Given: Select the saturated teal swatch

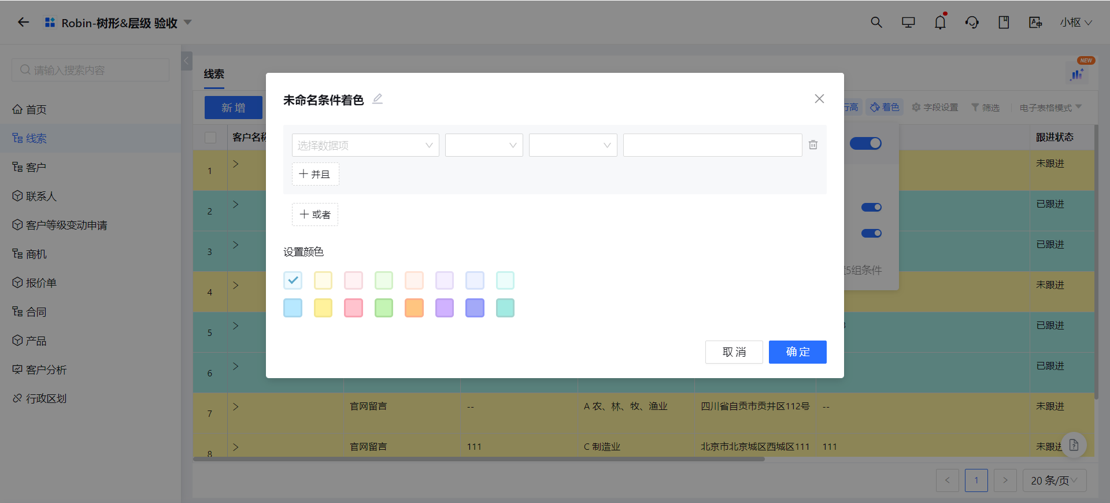Looking at the screenshot, I should pyautogui.click(x=505, y=308).
